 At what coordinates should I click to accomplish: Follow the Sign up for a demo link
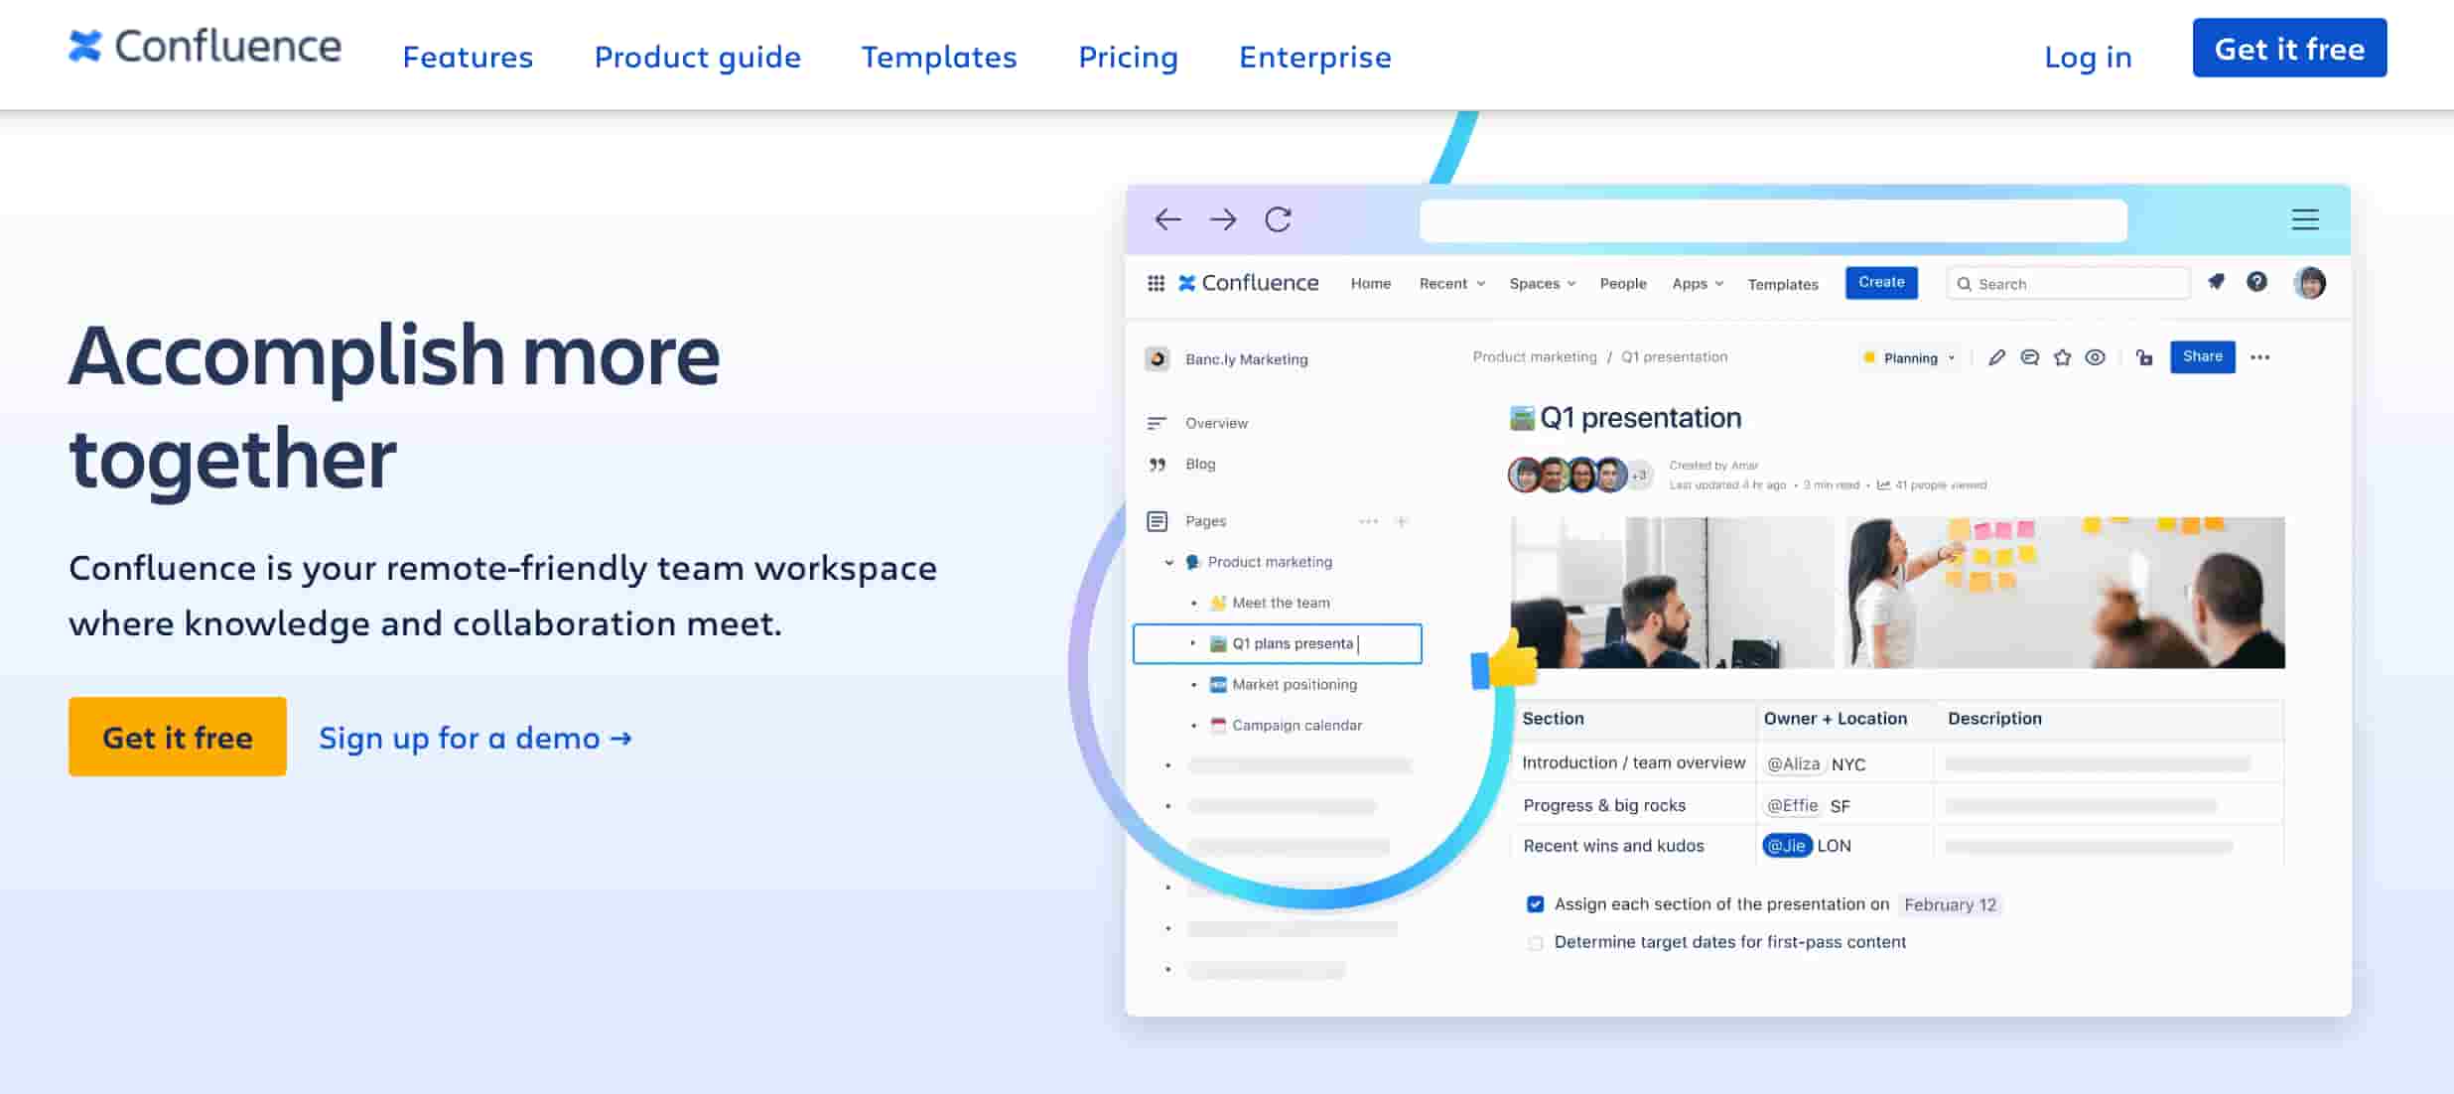click(x=475, y=738)
